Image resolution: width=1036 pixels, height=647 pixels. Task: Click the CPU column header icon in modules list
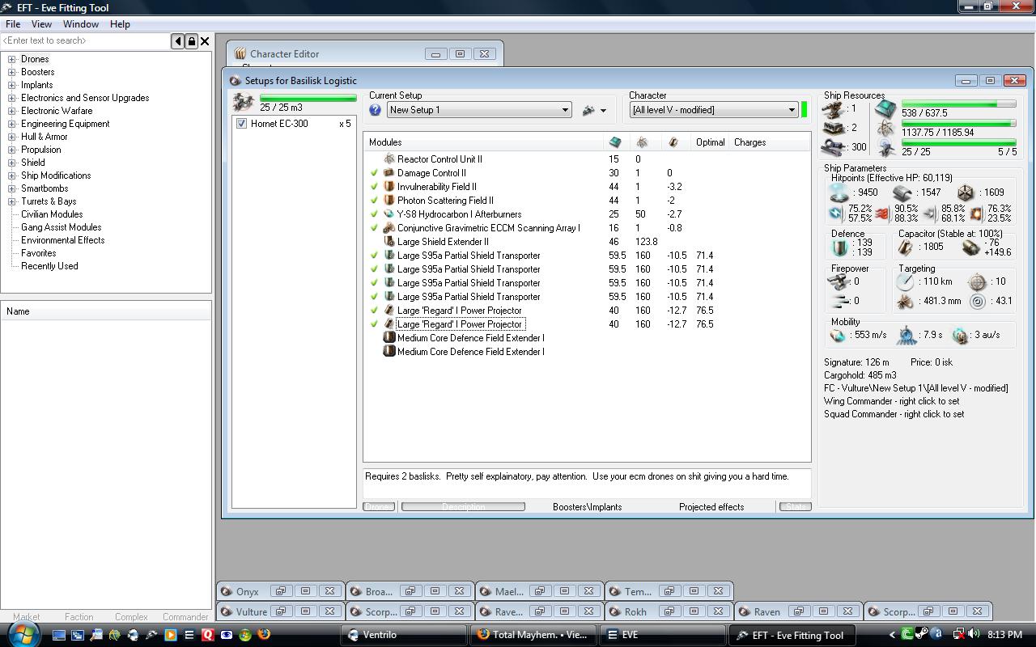pyautogui.click(x=615, y=142)
